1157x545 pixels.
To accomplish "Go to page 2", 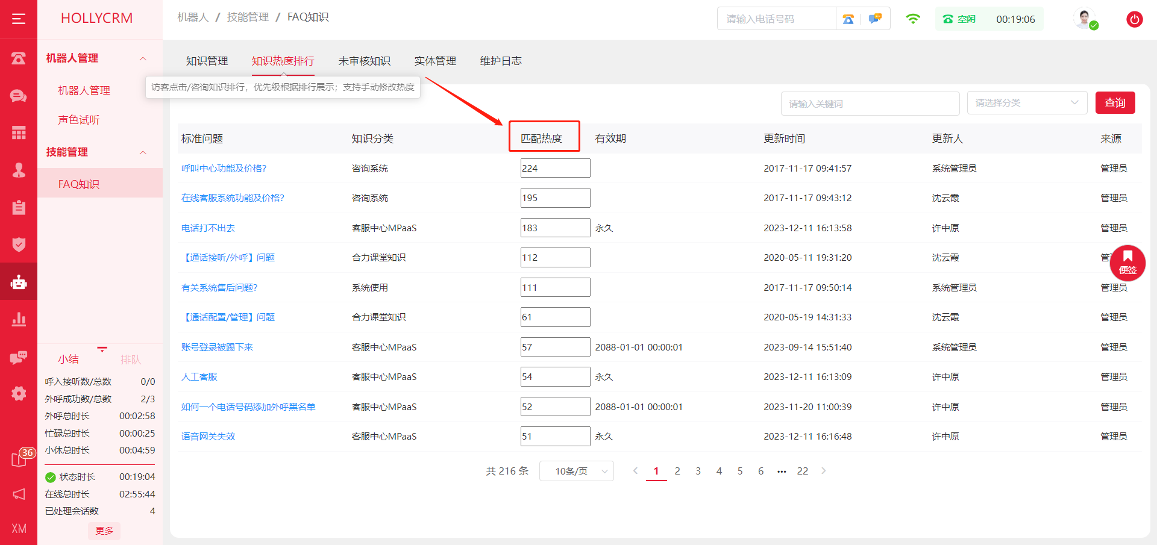I will [x=677, y=471].
